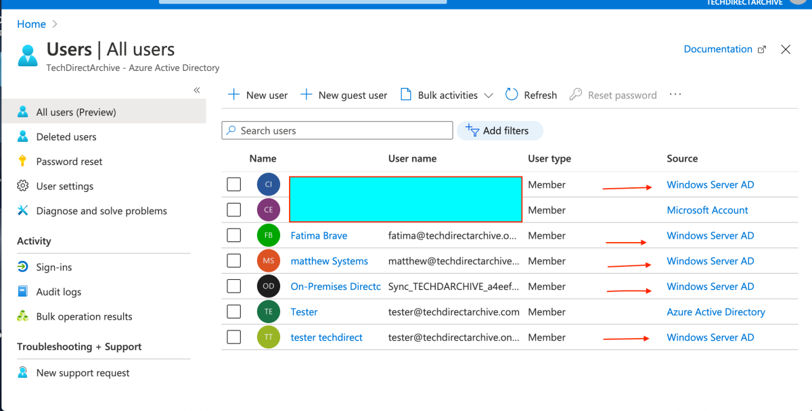Viewport: 812px width, 411px height.
Task: Click the Source column header
Action: pos(682,159)
